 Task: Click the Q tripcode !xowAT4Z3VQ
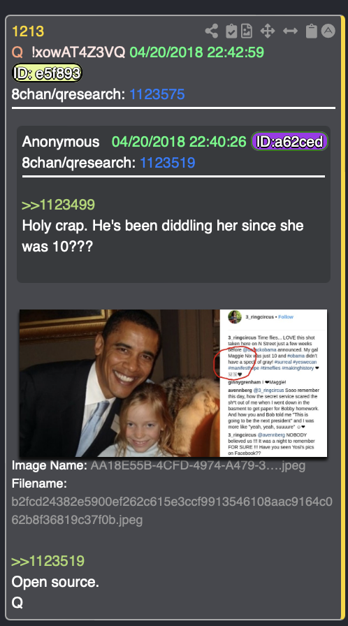pyautogui.click(x=78, y=52)
